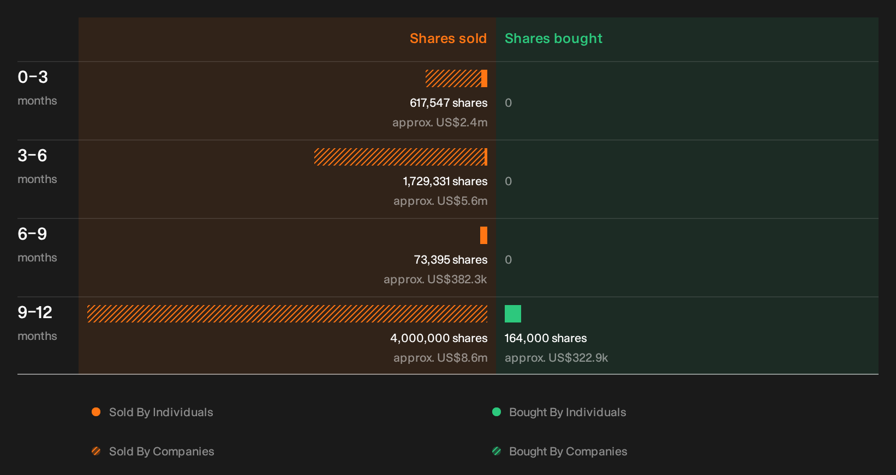Click the striped Bought By Companies legend dot
Image resolution: width=896 pixels, height=475 pixels.
[x=497, y=451]
